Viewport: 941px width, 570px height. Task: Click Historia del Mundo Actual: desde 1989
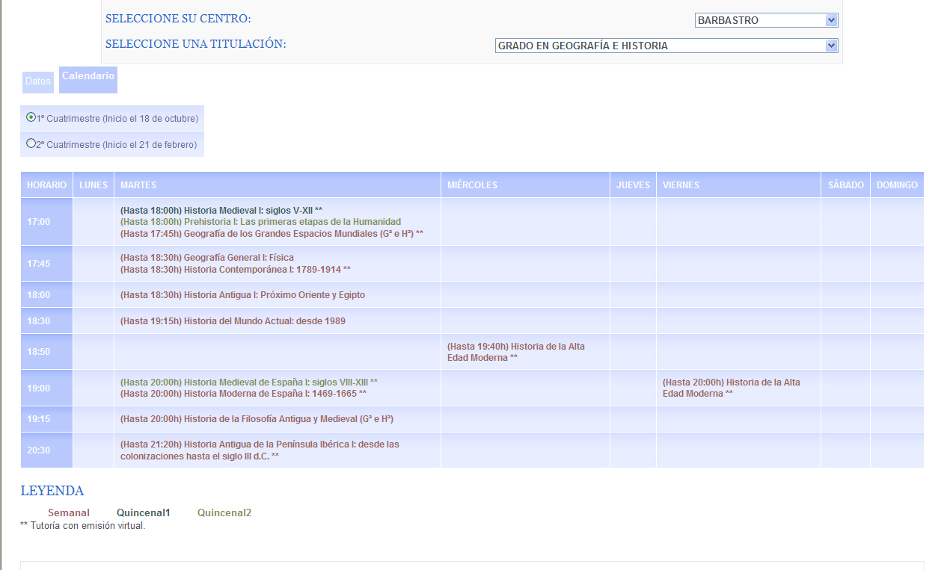click(233, 321)
